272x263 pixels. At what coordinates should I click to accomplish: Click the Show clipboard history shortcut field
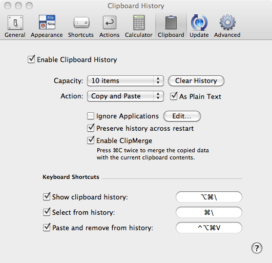pos(209,197)
